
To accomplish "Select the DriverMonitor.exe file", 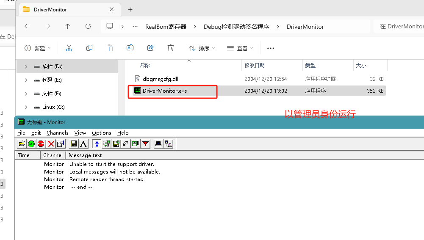I will (x=165, y=91).
